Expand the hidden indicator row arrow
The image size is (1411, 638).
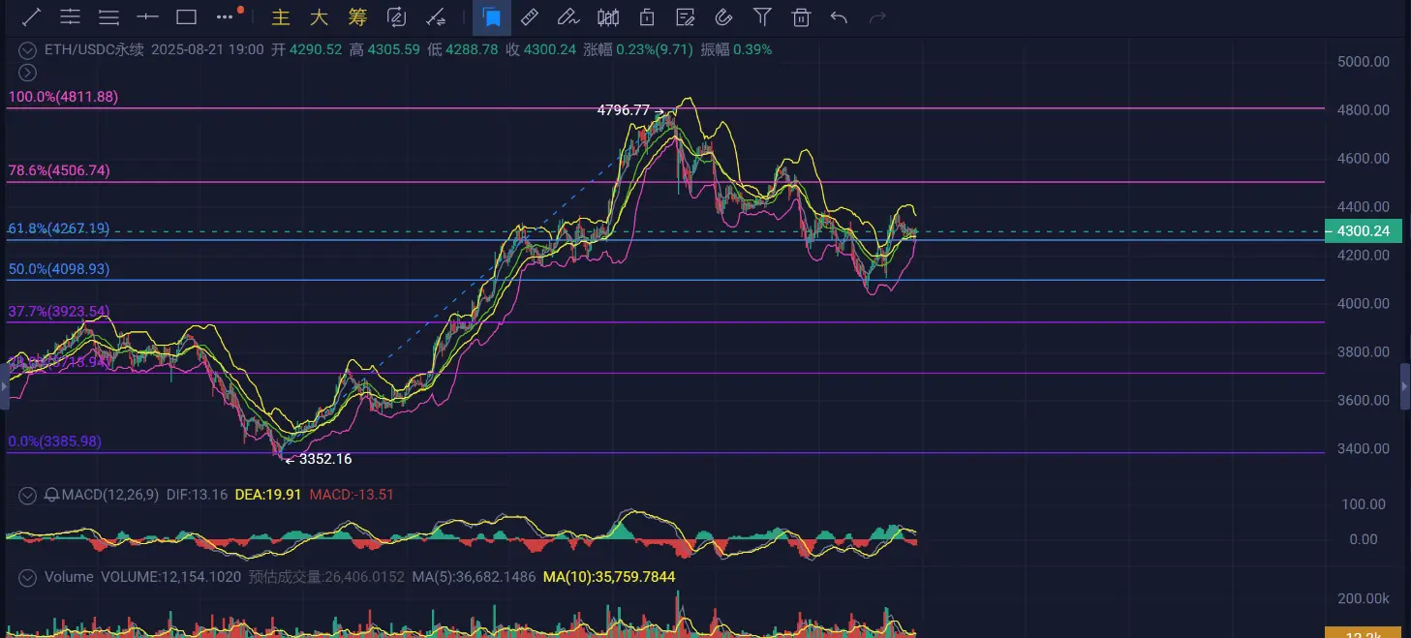click(x=27, y=72)
